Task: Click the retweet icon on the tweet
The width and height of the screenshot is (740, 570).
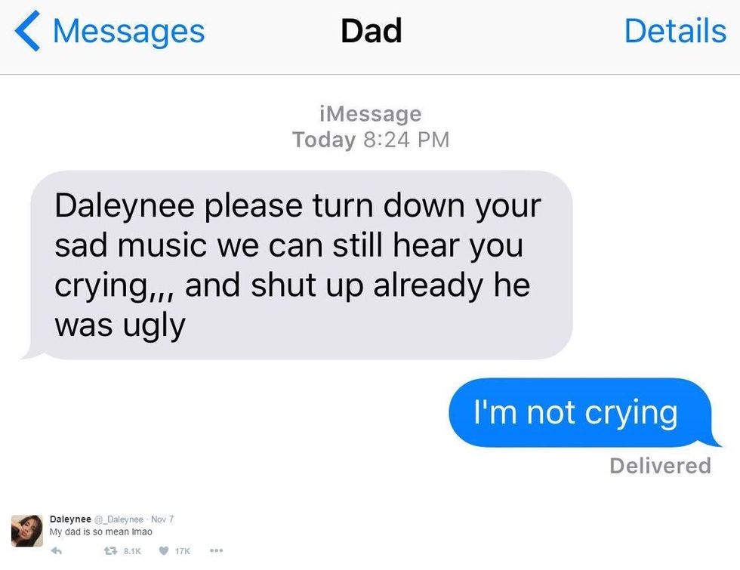Action: [x=110, y=550]
